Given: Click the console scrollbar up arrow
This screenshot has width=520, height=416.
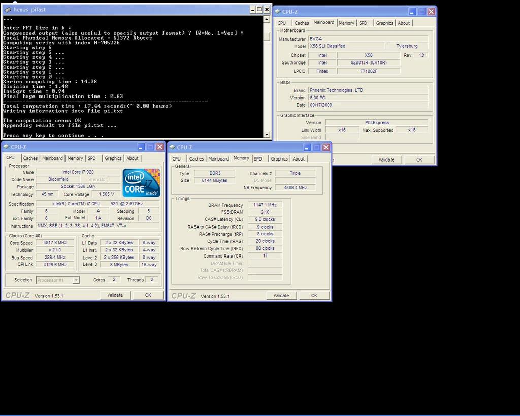Looking at the screenshot, I should [267, 19].
